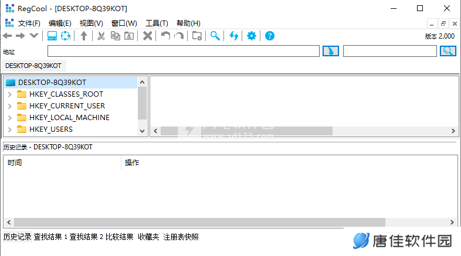Click the Delete X icon
This screenshot has width=461, height=256.
coord(147,36)
